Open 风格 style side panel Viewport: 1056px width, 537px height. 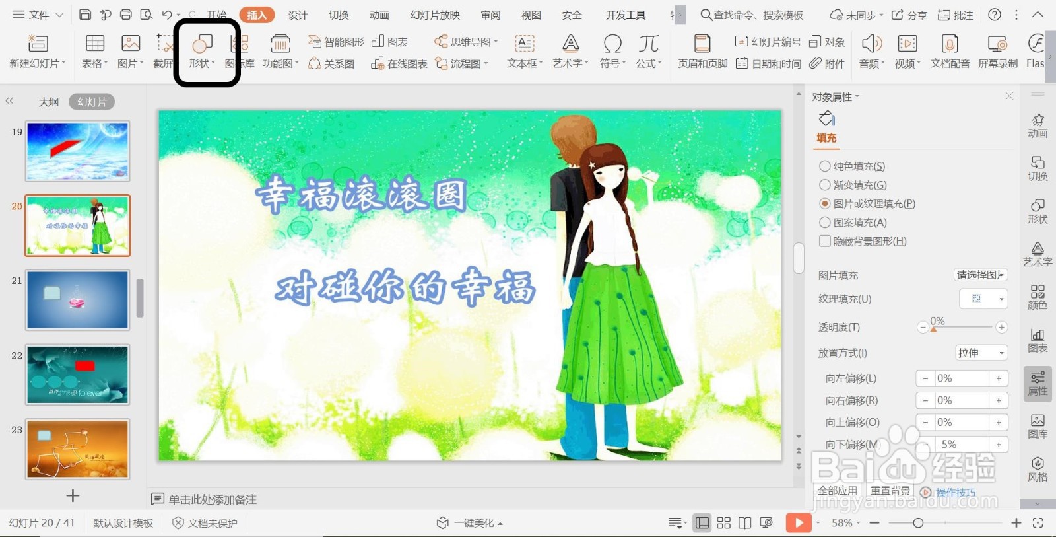point(1038,469)
